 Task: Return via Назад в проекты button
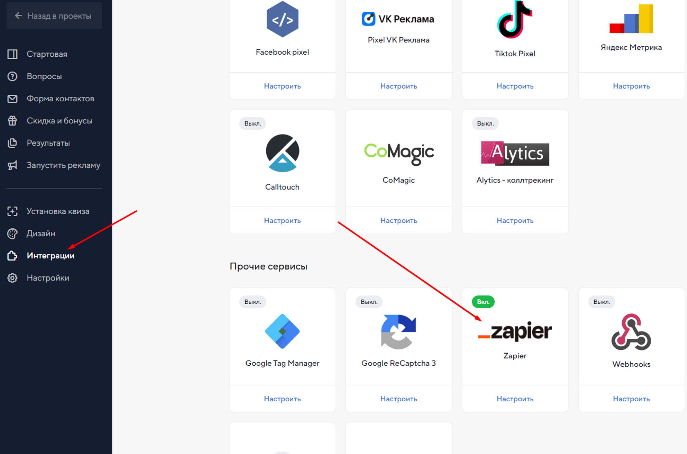coord(54,16)
